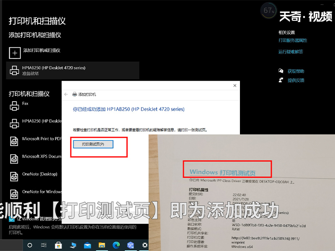The image size is (335, 251).
Task: Open Task View on the taskbar
Action: pyautogui.click(x=44, y=245)
